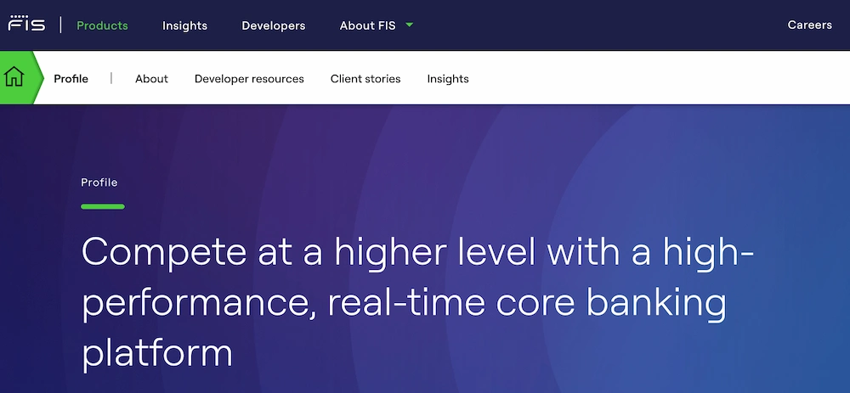Click the green accent bar under Profile
This screenshot has height=393, width=850.
[103, 206]
